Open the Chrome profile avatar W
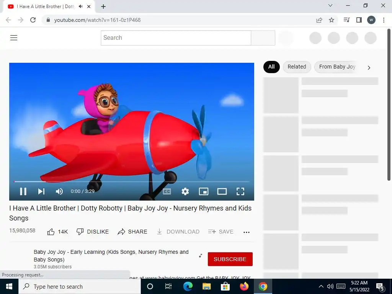Screen dimensions: 392x294 tap(371, 20)
